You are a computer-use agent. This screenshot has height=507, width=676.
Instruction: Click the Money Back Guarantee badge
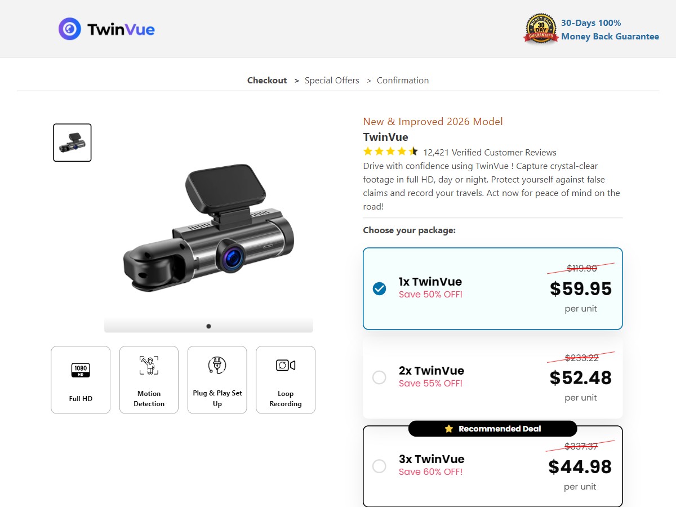click(541, 29)
